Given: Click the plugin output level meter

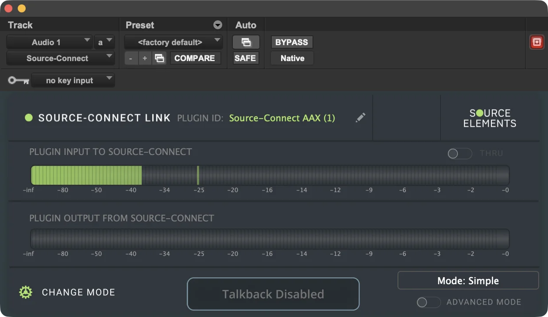Looking at the screenshot, I should (x=270, y=239).
